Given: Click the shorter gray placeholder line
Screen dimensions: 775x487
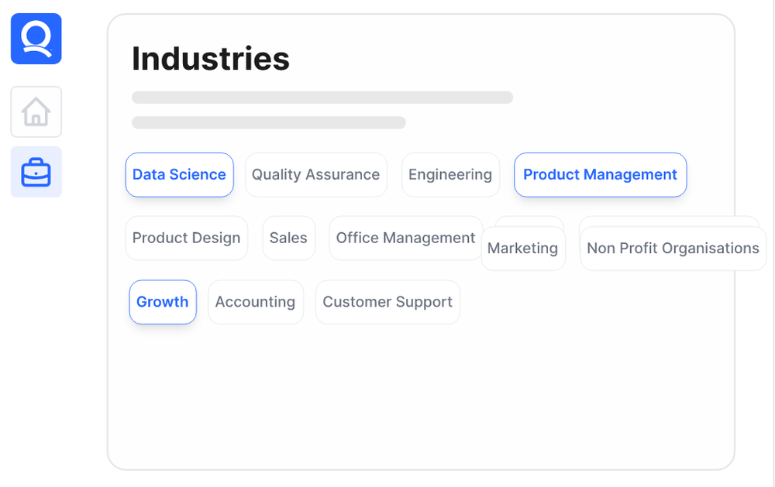Looking at the screenshot, I should pyautogui.click(x=268, y=122).
